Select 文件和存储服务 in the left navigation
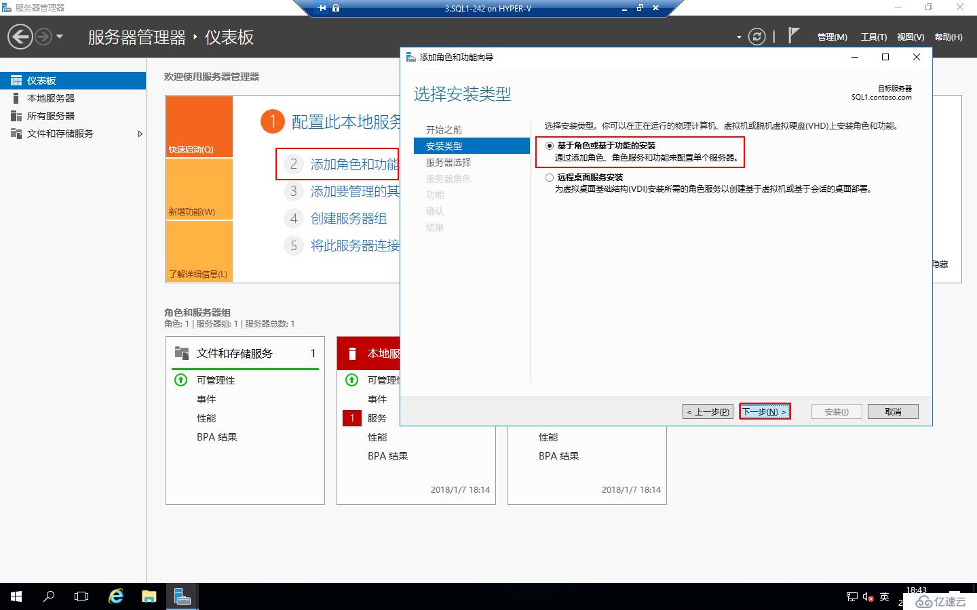This screenshot has width=977, height=610. (73, 134)
